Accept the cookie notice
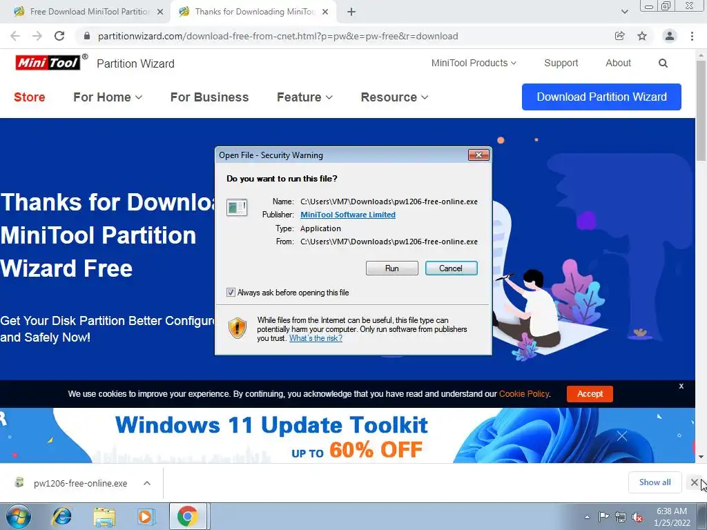This screenshot has width=707, height=530. [x=590, y=394]
